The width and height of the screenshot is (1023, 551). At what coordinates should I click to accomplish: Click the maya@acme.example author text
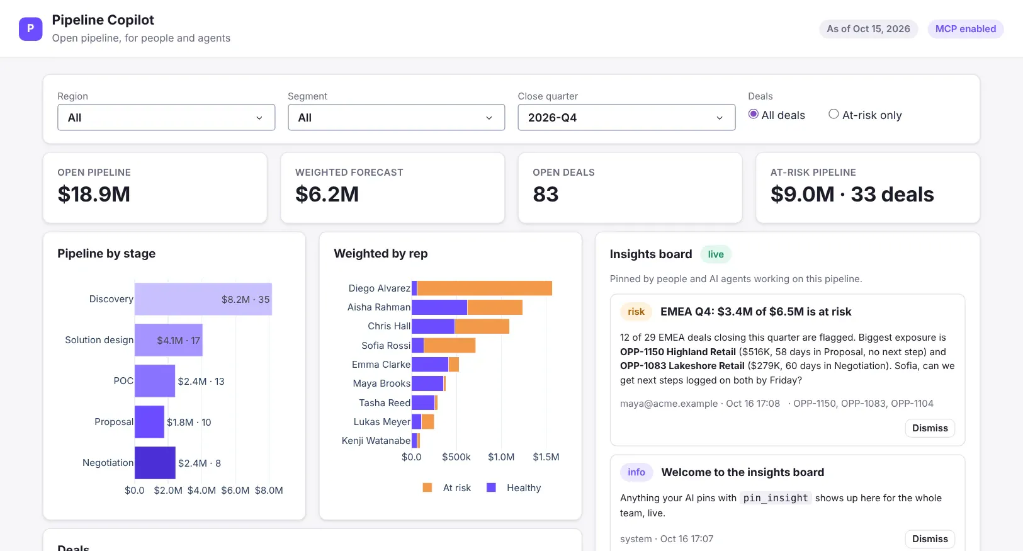(669, 404)
